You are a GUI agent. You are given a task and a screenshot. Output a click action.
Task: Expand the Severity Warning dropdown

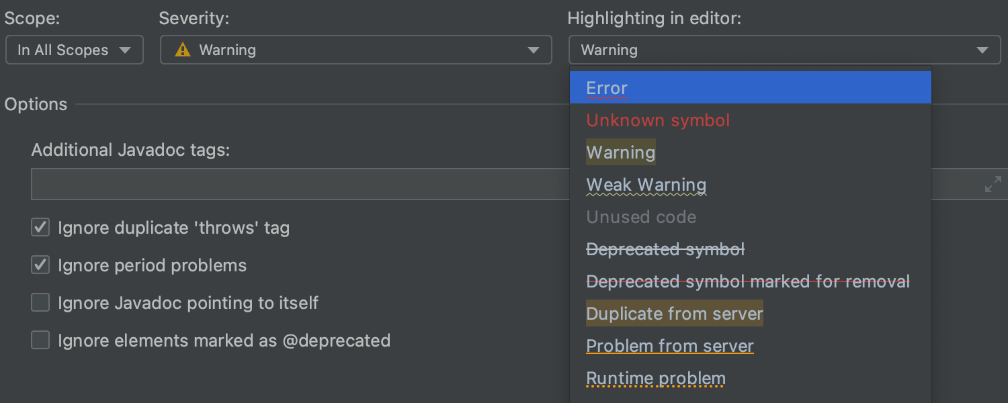355,50
